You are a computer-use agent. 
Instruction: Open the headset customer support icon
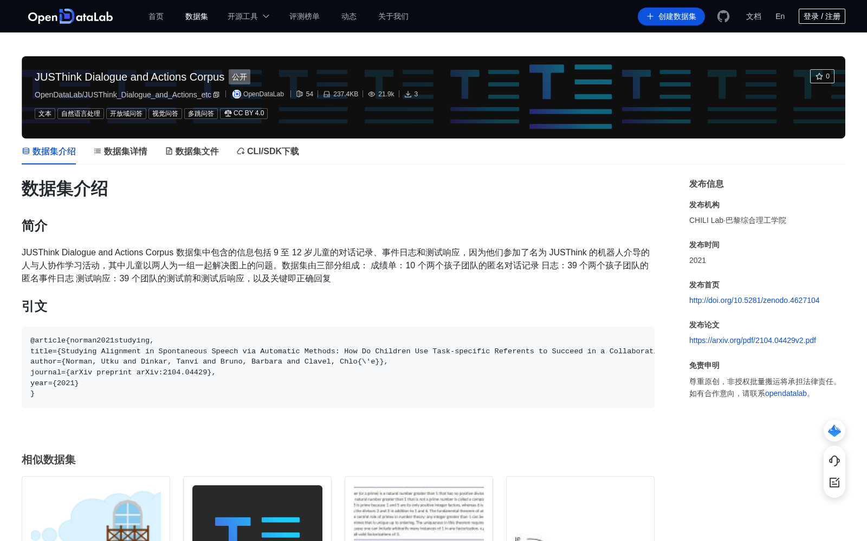tap(834, 460)
